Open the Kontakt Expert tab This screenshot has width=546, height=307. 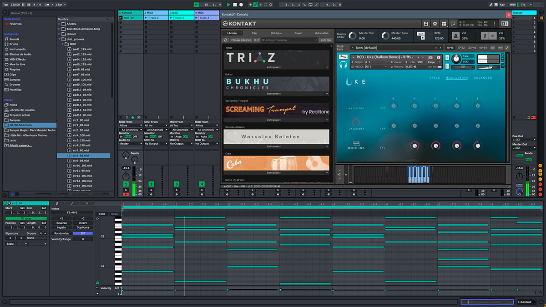coord(298,33)
